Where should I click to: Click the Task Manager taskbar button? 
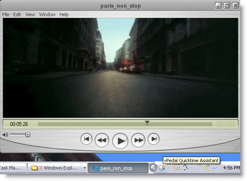point(13,168)
